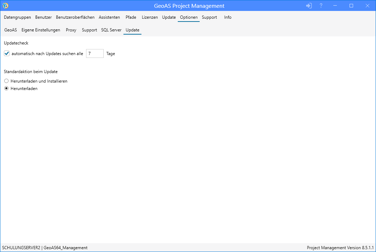
Task: Maximize the Project Management window
Action: [351, 6]
